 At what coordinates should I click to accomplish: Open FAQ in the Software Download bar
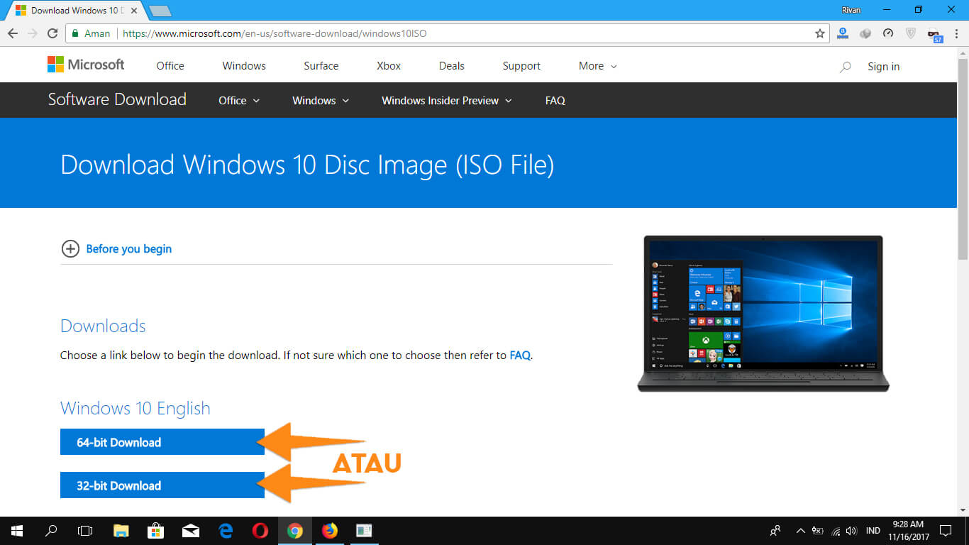pos(555,101)
